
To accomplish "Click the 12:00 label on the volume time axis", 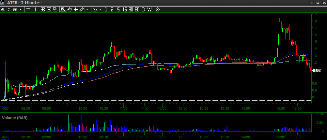I will [162, 137].
